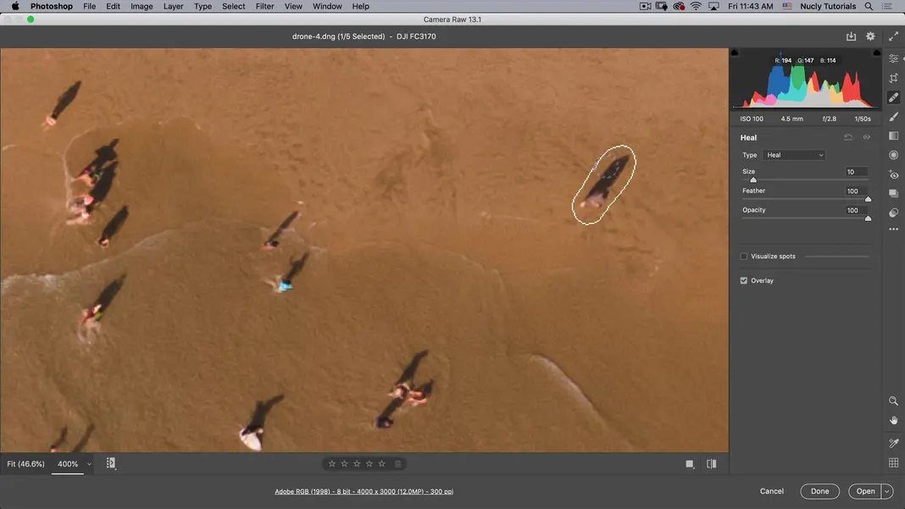Screen dimensions: 905x509
Task: Open Nucly Tutorials user menu
Action: [x=828, y=6]
